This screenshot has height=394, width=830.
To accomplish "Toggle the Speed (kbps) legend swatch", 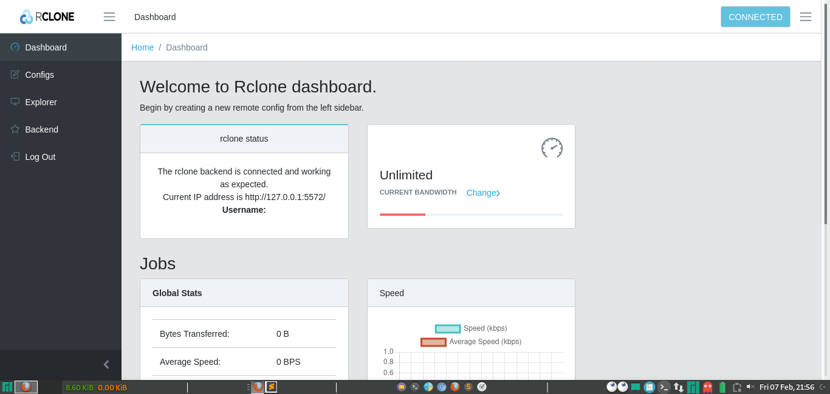I will point(448,328).
